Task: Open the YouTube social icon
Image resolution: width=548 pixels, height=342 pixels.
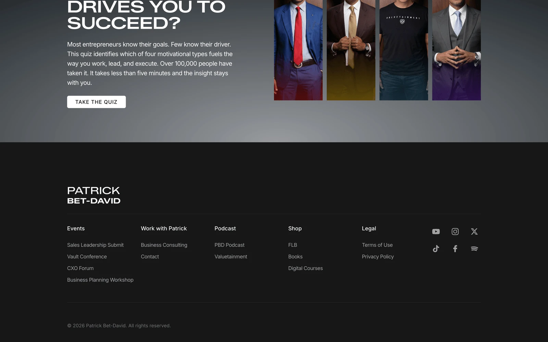Action: coord(436,232)
